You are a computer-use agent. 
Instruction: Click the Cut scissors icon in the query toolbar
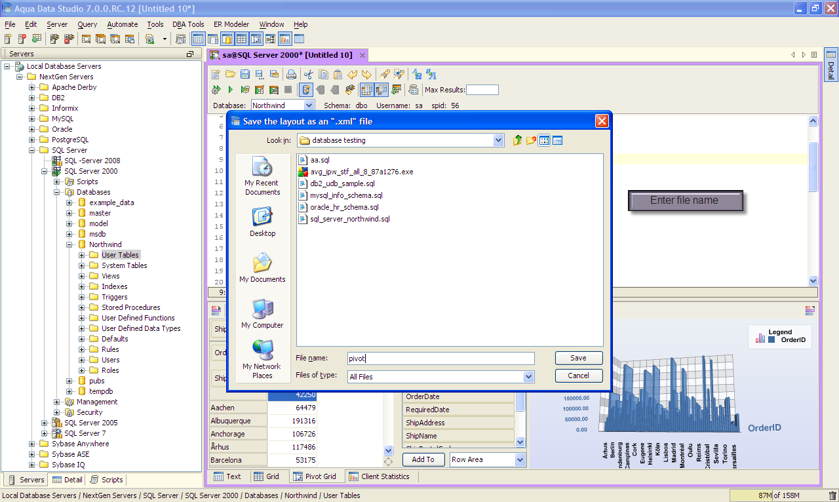point(308,74)
